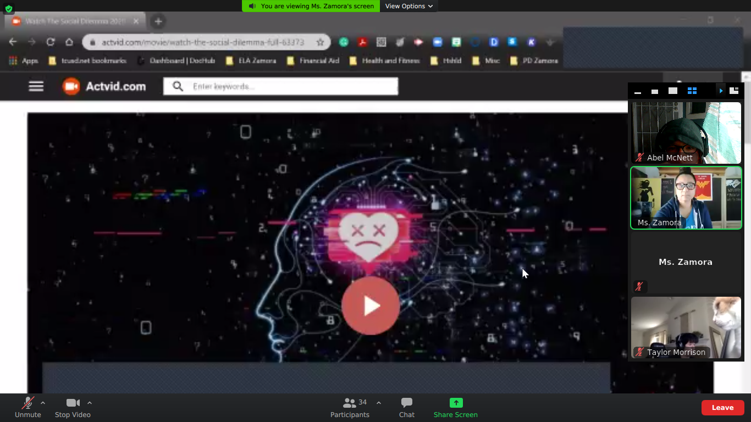Viewport: 751px width, 422px height.
Task: Click the green Grammarly extension icon
Action: point(344,42)
